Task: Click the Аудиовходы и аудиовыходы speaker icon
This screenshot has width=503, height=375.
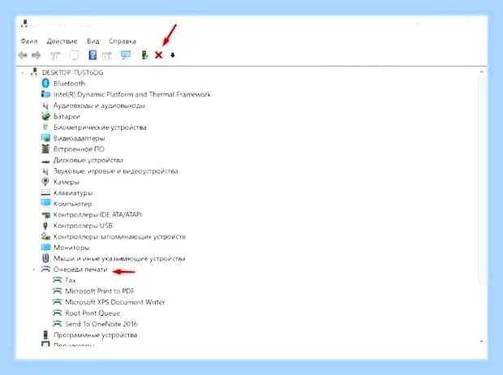Action: [x=45, y=106]
